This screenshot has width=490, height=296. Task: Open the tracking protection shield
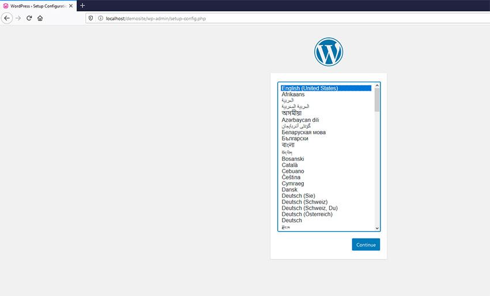[x=91, y=18]
